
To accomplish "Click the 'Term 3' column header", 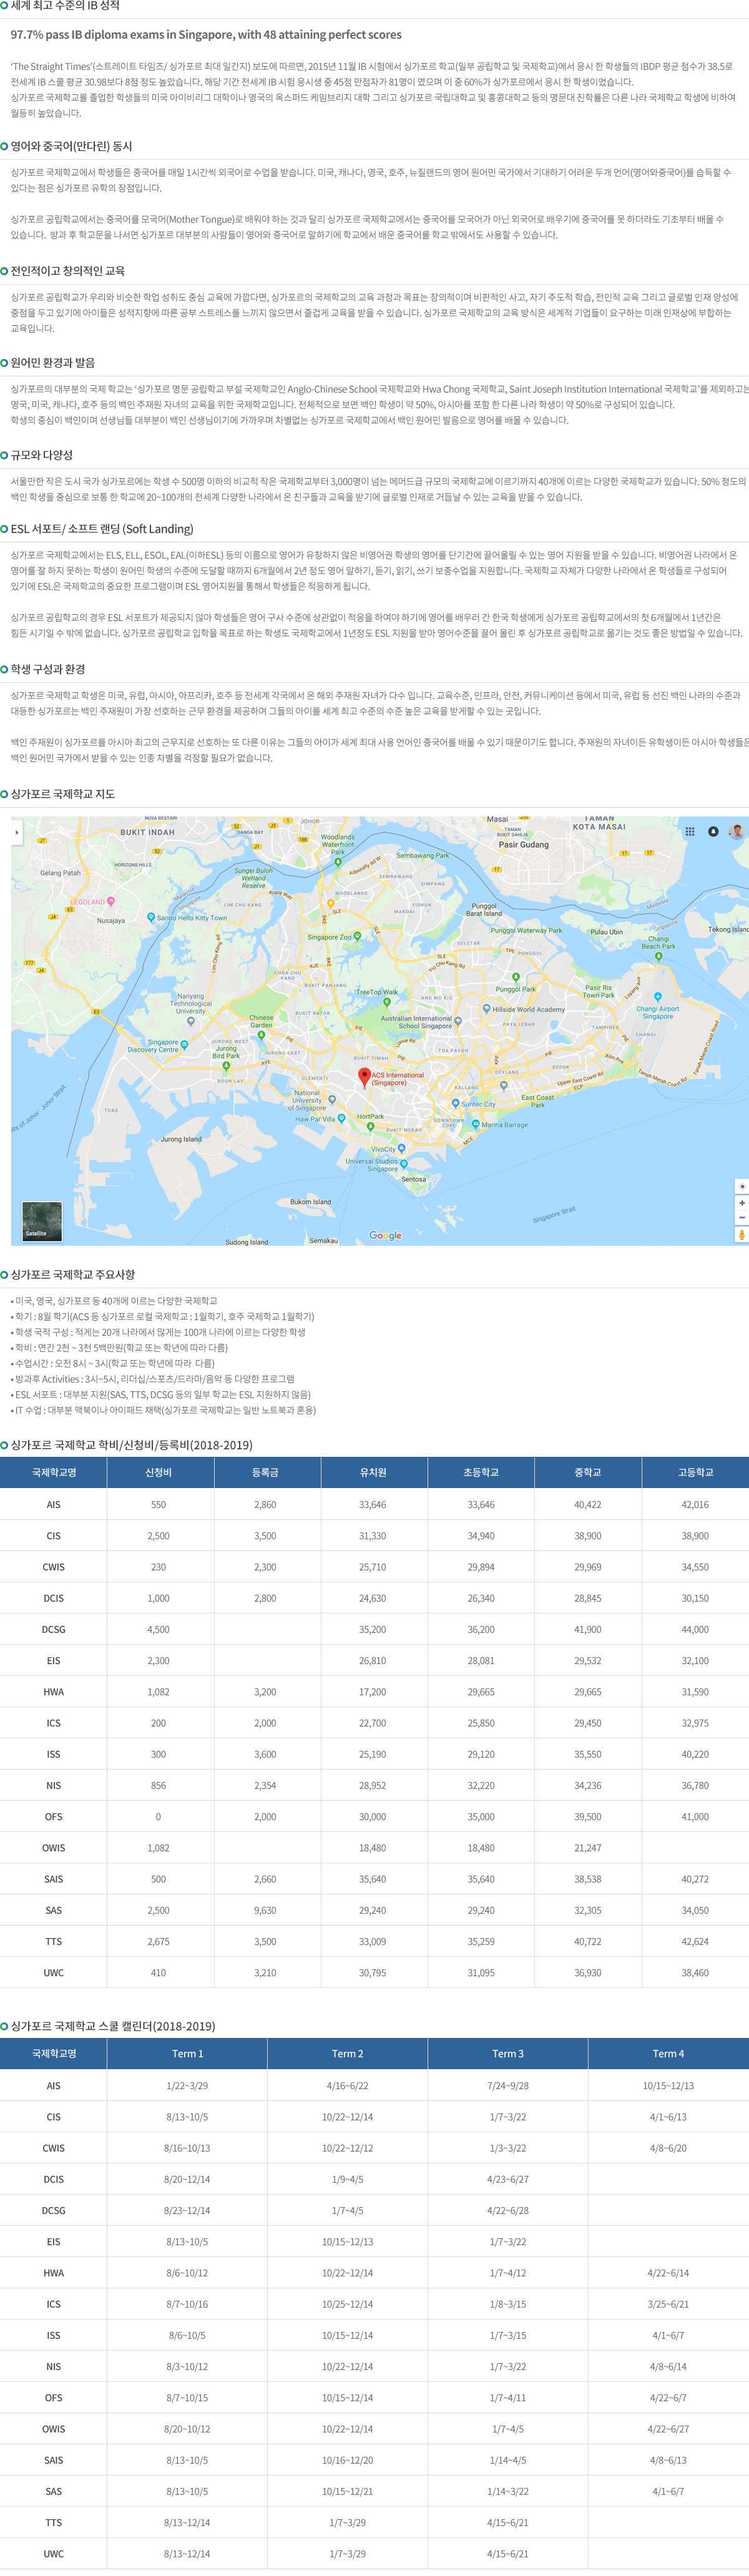I will [508, 2053].
